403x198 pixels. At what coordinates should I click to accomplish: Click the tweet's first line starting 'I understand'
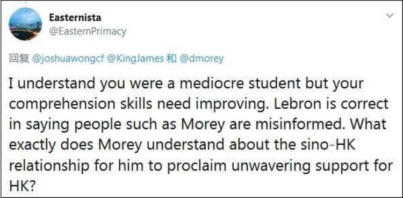coord(186,84)
